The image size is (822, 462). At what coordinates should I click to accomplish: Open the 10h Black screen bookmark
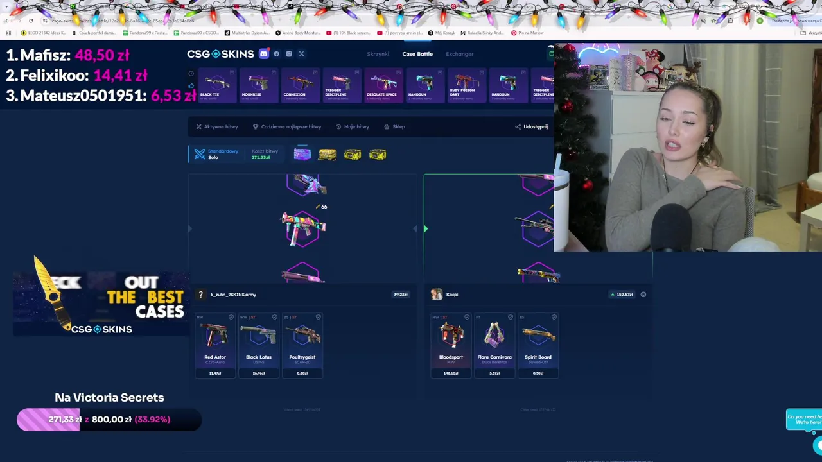349,33
